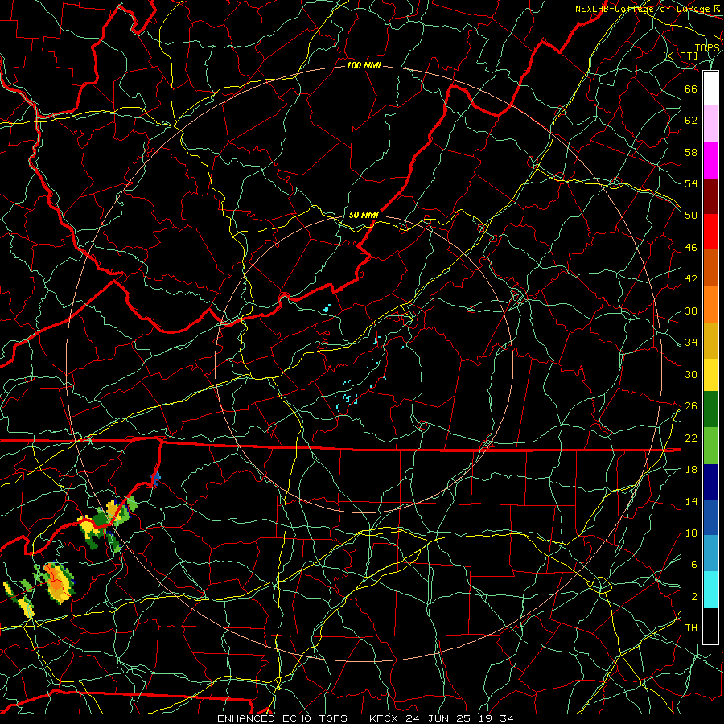Click the legend value 50
Viewport: 724px width, 724px height.
coord(691,216)
